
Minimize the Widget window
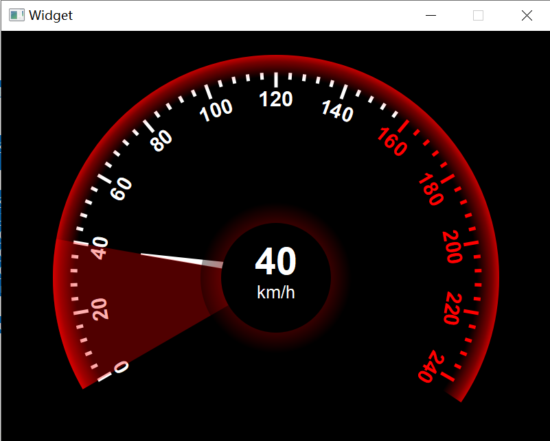(x=431, y=15)
